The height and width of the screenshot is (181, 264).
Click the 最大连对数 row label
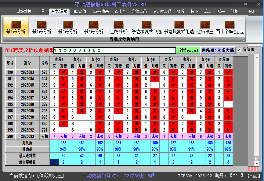(27, 156)
